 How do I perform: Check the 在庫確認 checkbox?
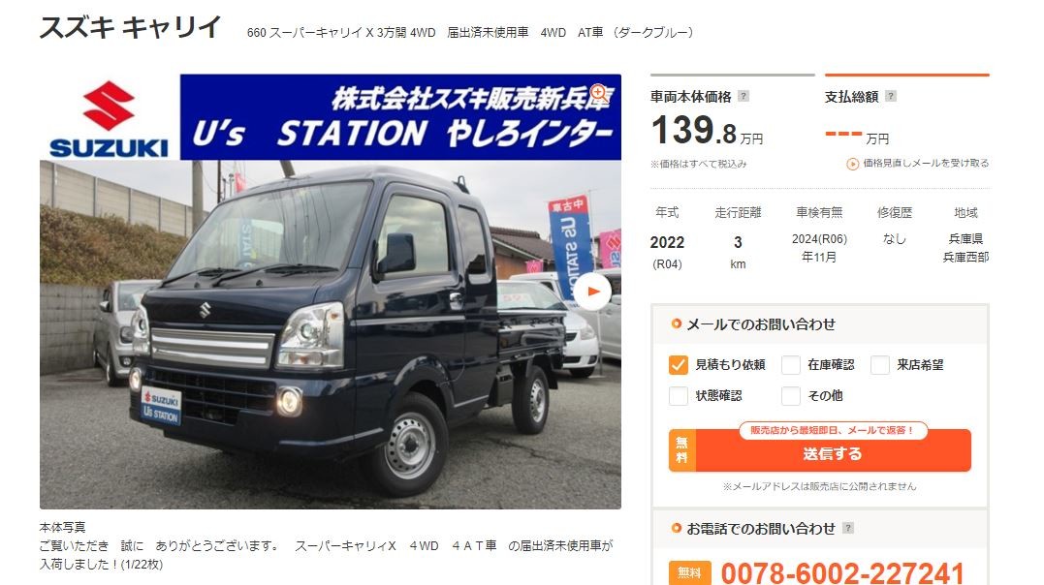(790, 365)
